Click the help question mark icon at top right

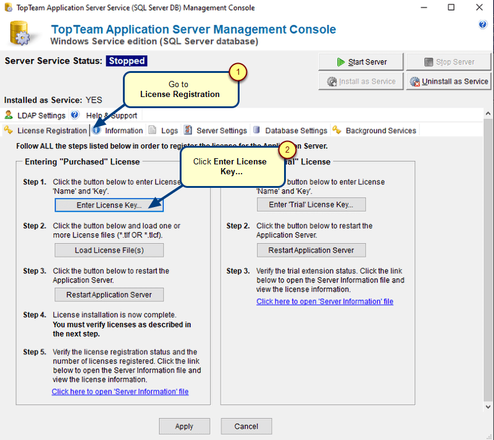pos(482,24)
